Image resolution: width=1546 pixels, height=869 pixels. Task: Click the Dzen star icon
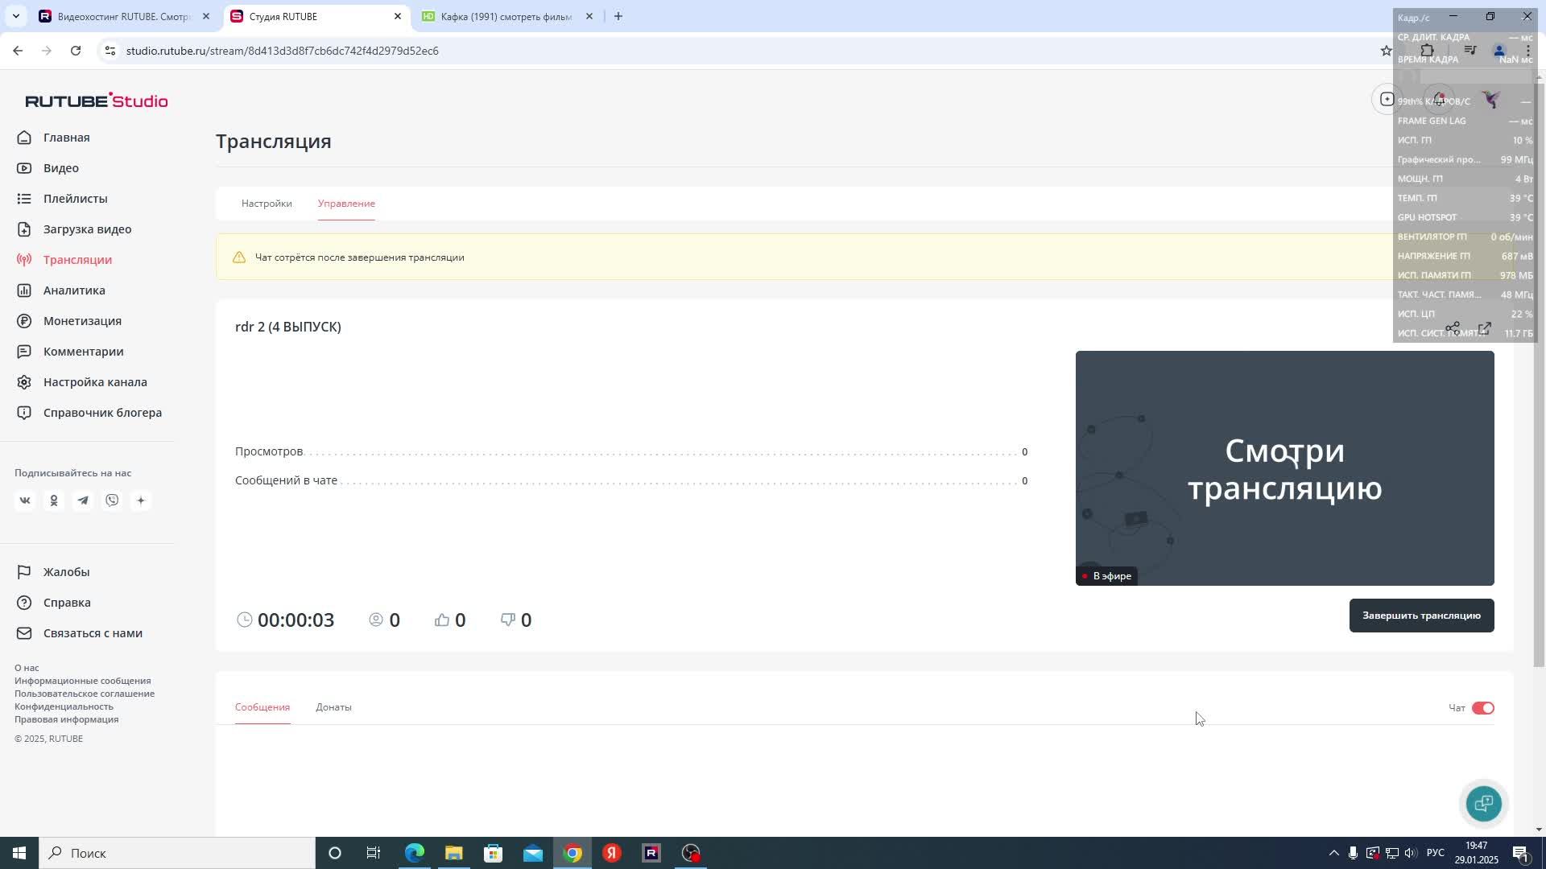pyautogui.click(x=141, y=500)
